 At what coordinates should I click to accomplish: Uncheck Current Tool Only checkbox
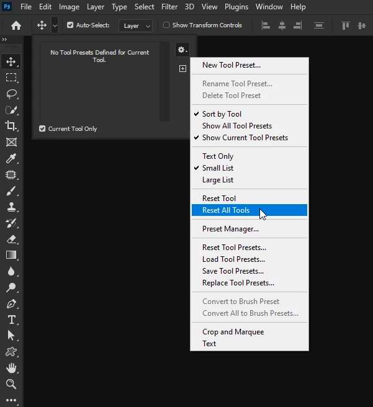pos(42,128)
